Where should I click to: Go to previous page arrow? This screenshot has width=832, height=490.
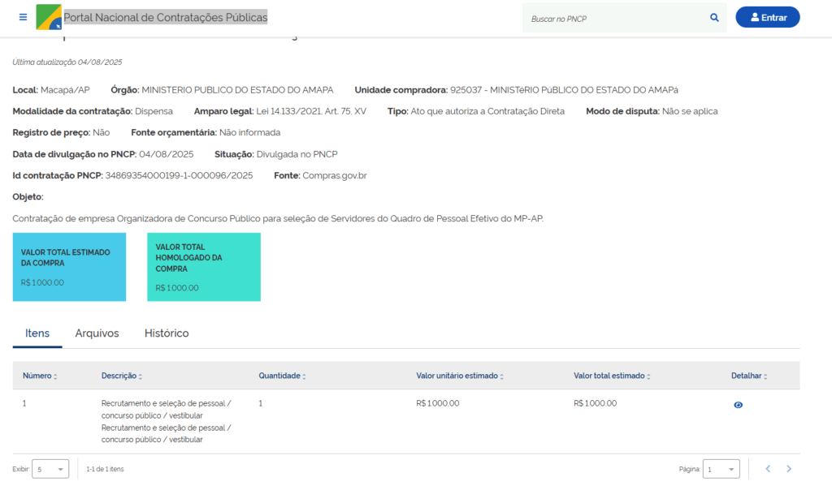click(767, 469)
